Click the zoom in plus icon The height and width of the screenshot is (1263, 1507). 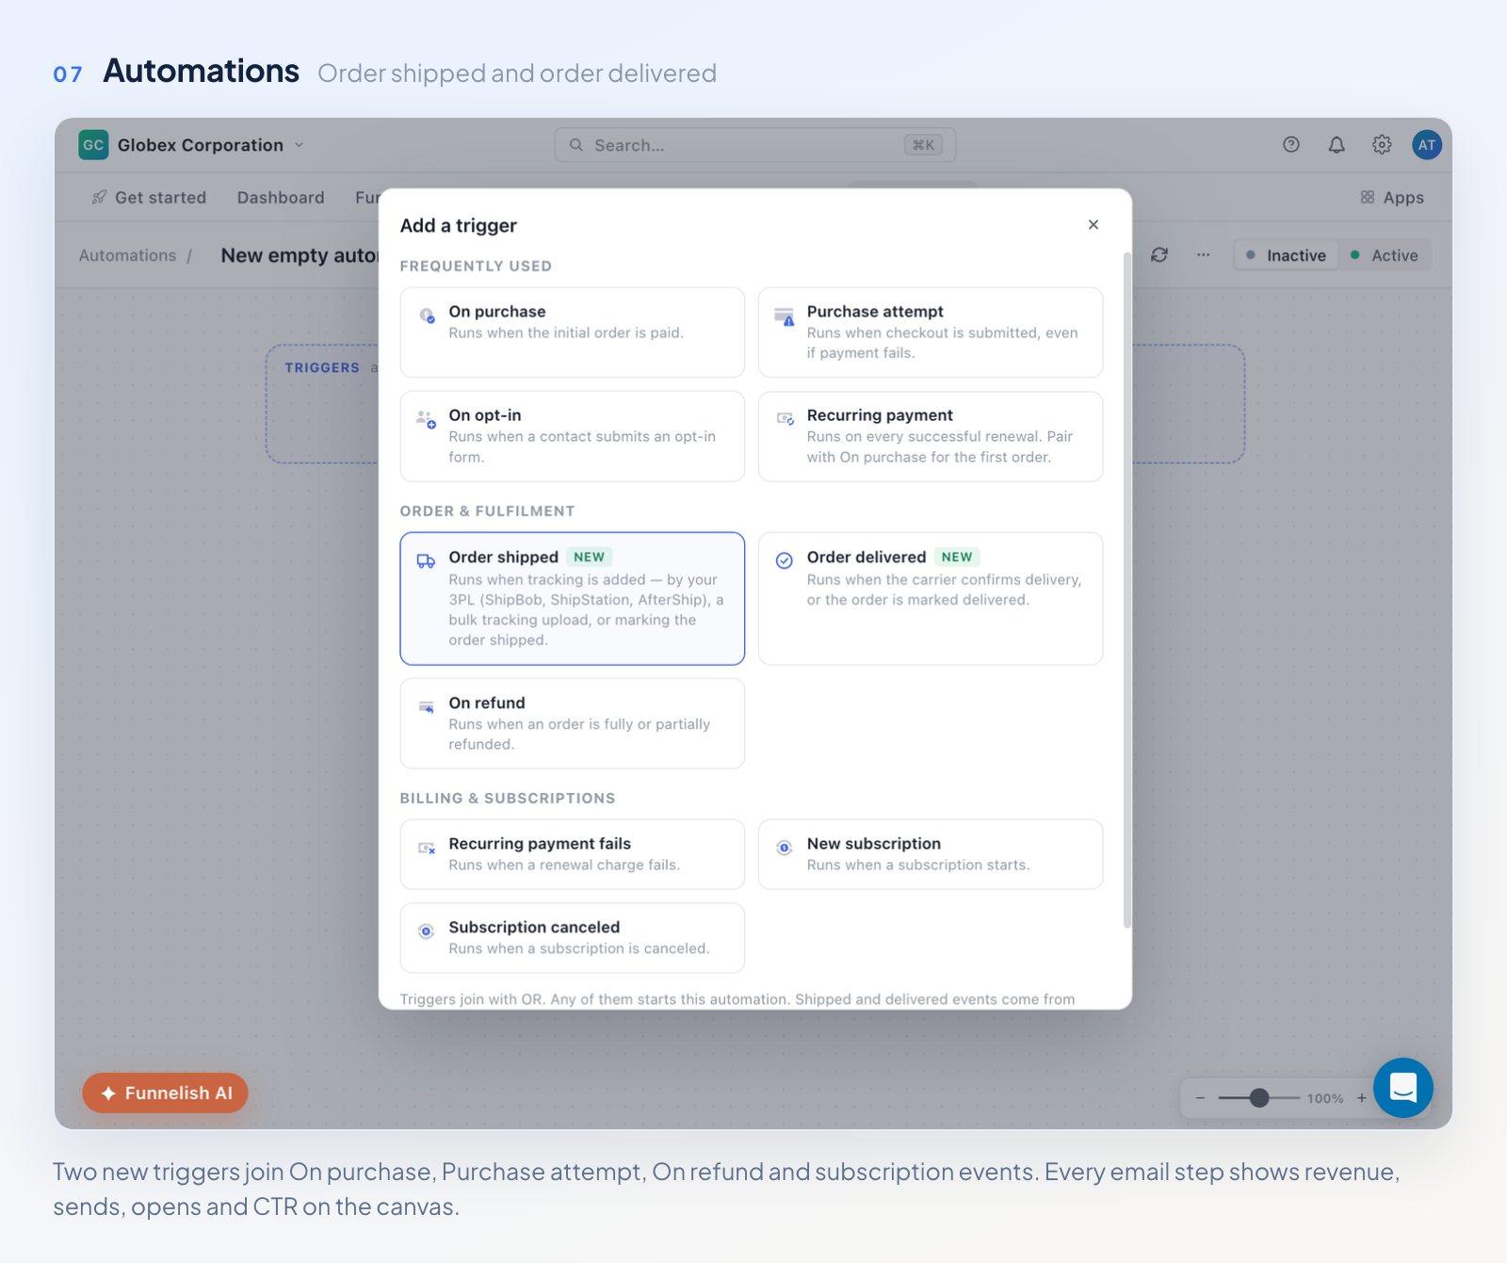tap(1361, 1097)
